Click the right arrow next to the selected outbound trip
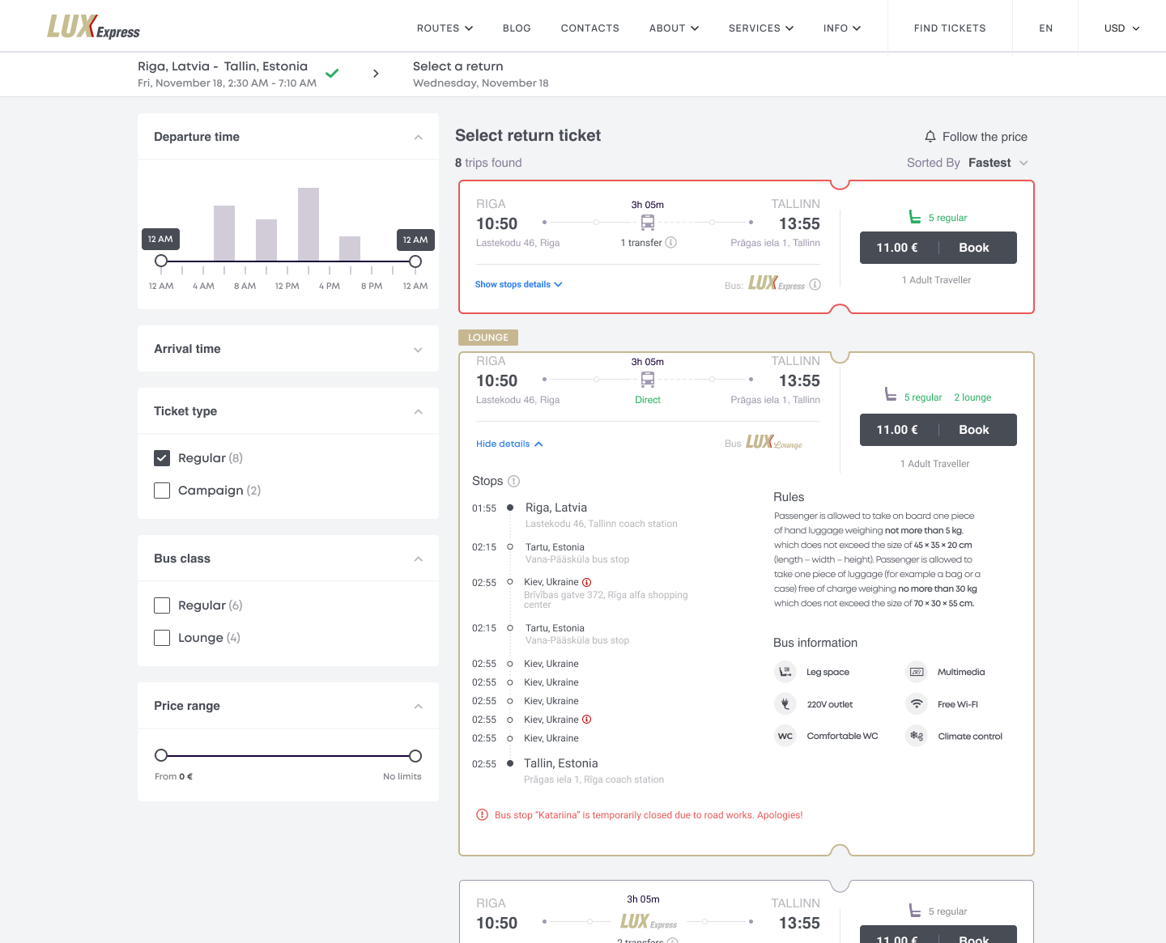Viewport: 1166px width, 943px height. [x=376, y=74]
